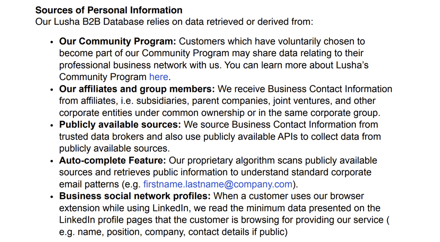
Task: Click the 'Business social network profiles:' label
Action: tap(135, 197)
